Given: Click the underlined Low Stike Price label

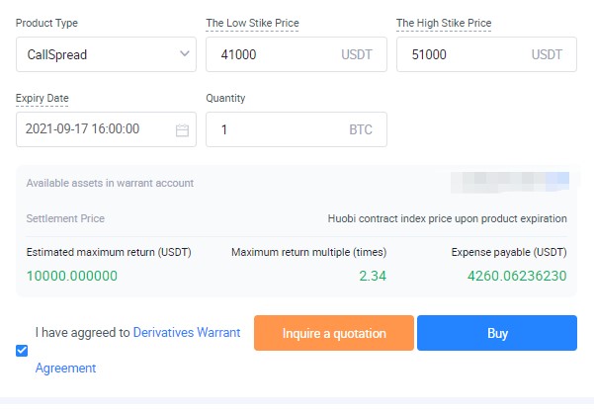Looking at the screenshot, I should (252, 23).
